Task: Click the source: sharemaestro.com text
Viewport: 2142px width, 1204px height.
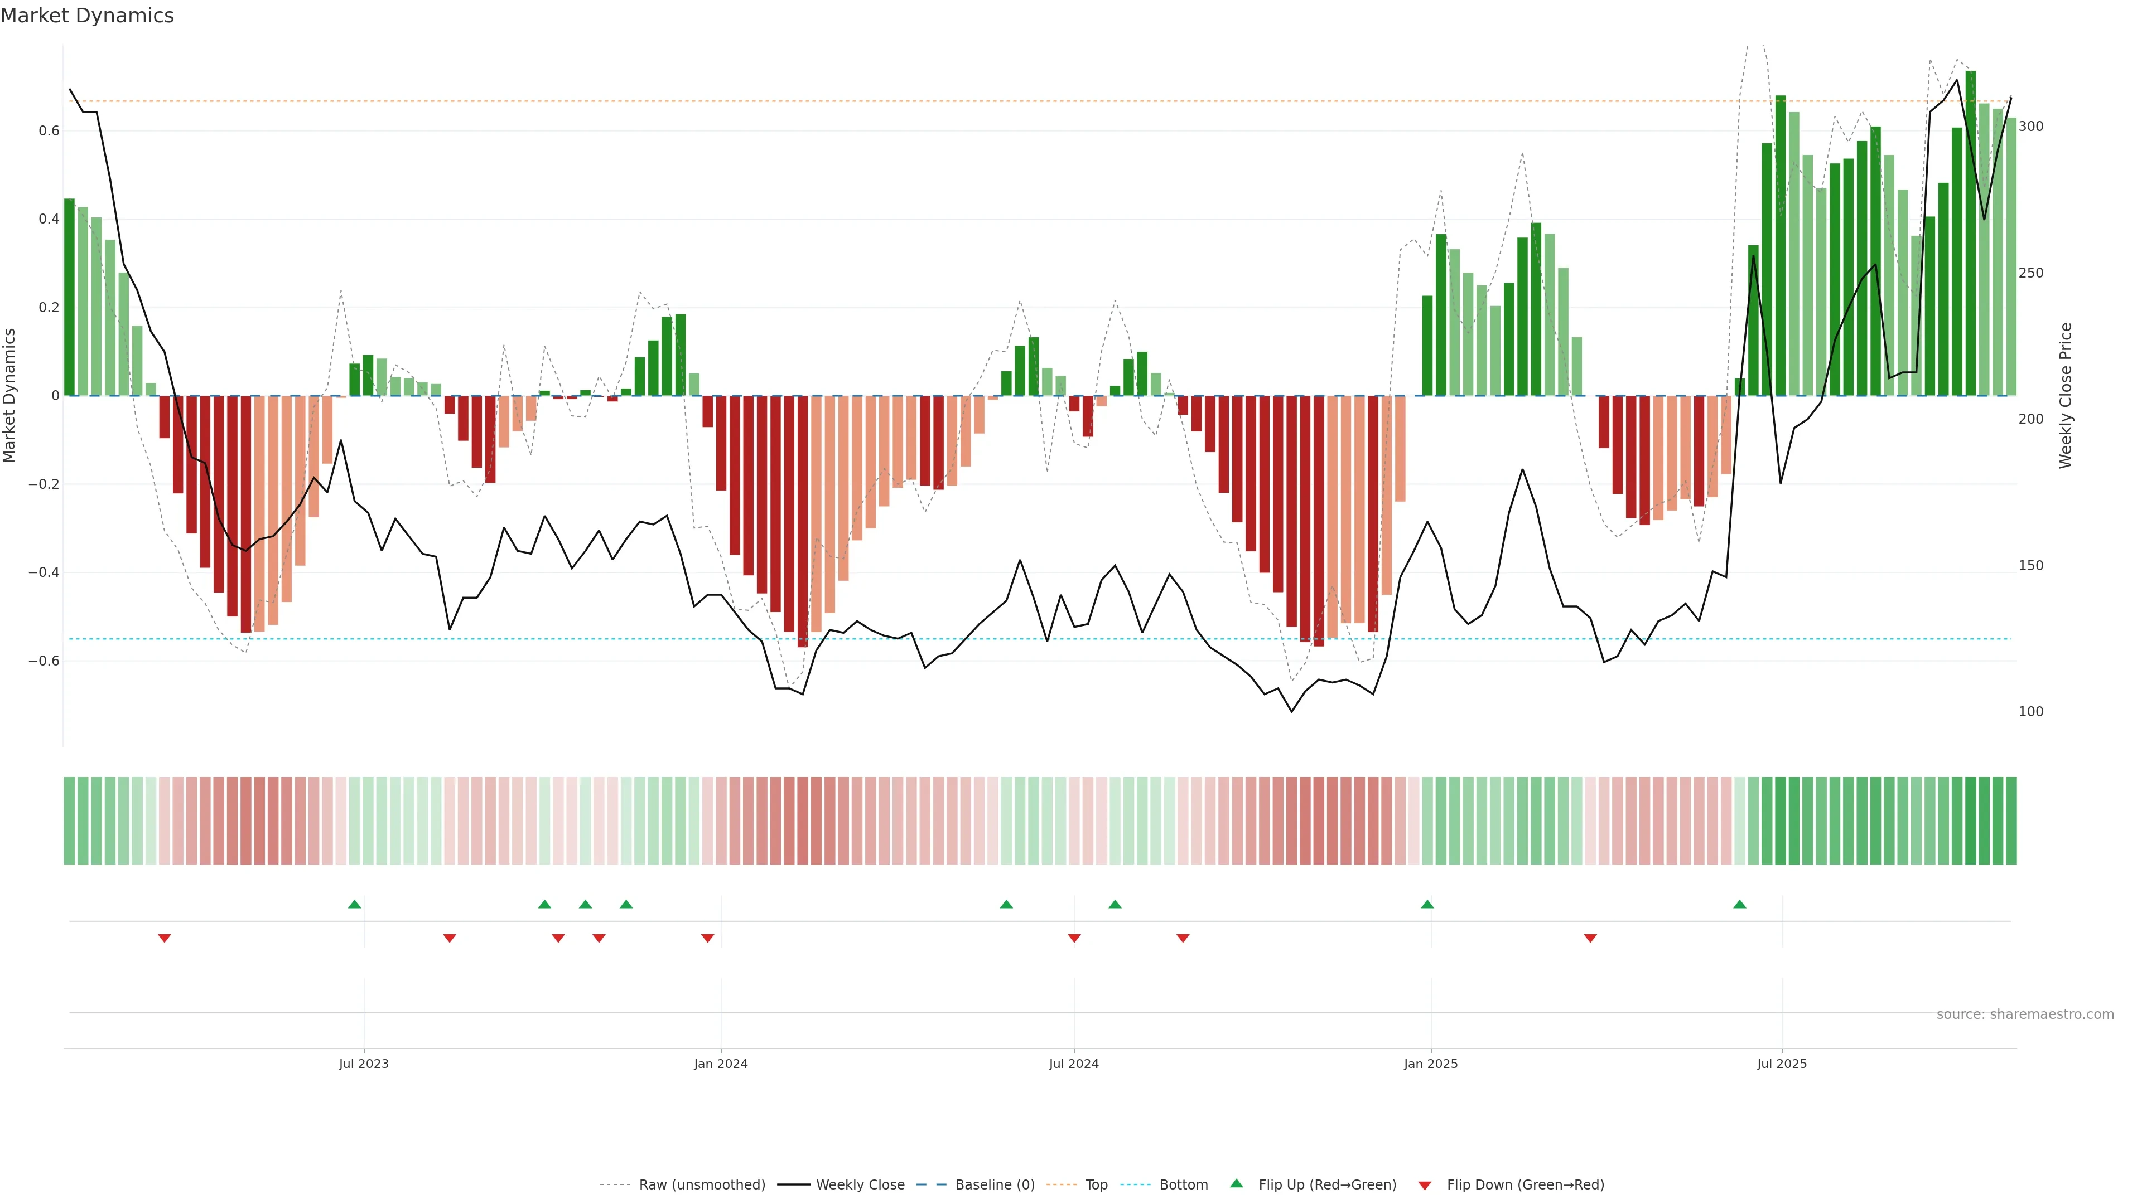Action: [2025, 1014]
